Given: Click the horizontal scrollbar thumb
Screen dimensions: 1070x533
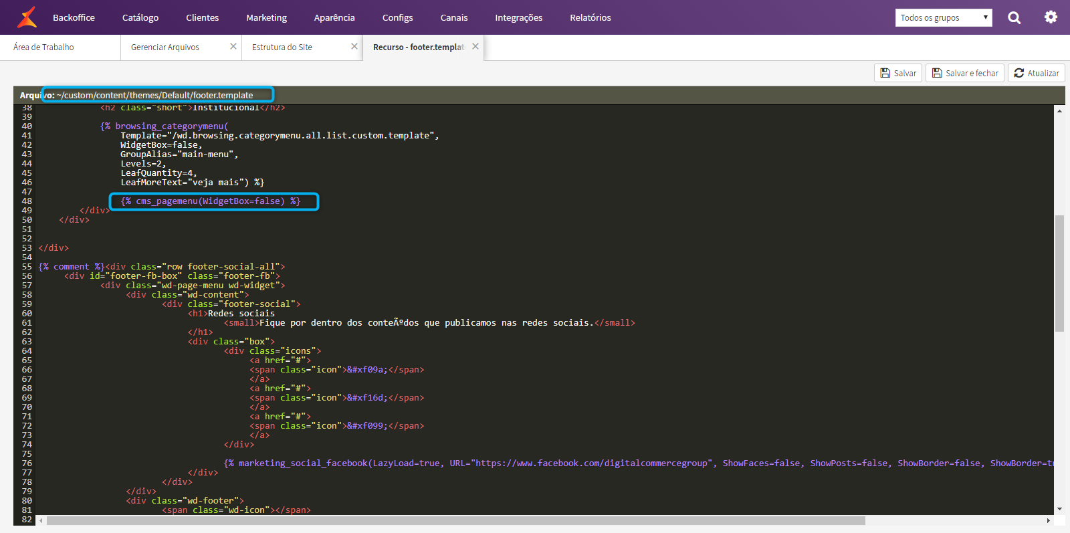Looking at the screenshot, I should 456,520.
